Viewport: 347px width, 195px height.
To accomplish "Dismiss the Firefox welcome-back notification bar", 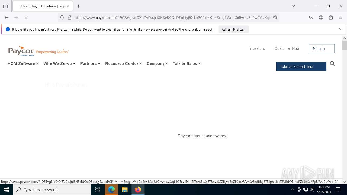I will [x=340, y=29].
